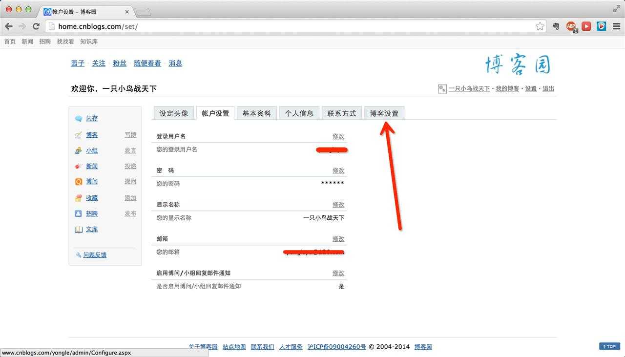
Task: Click 修改 next to 密码
Action: point(338,170)
